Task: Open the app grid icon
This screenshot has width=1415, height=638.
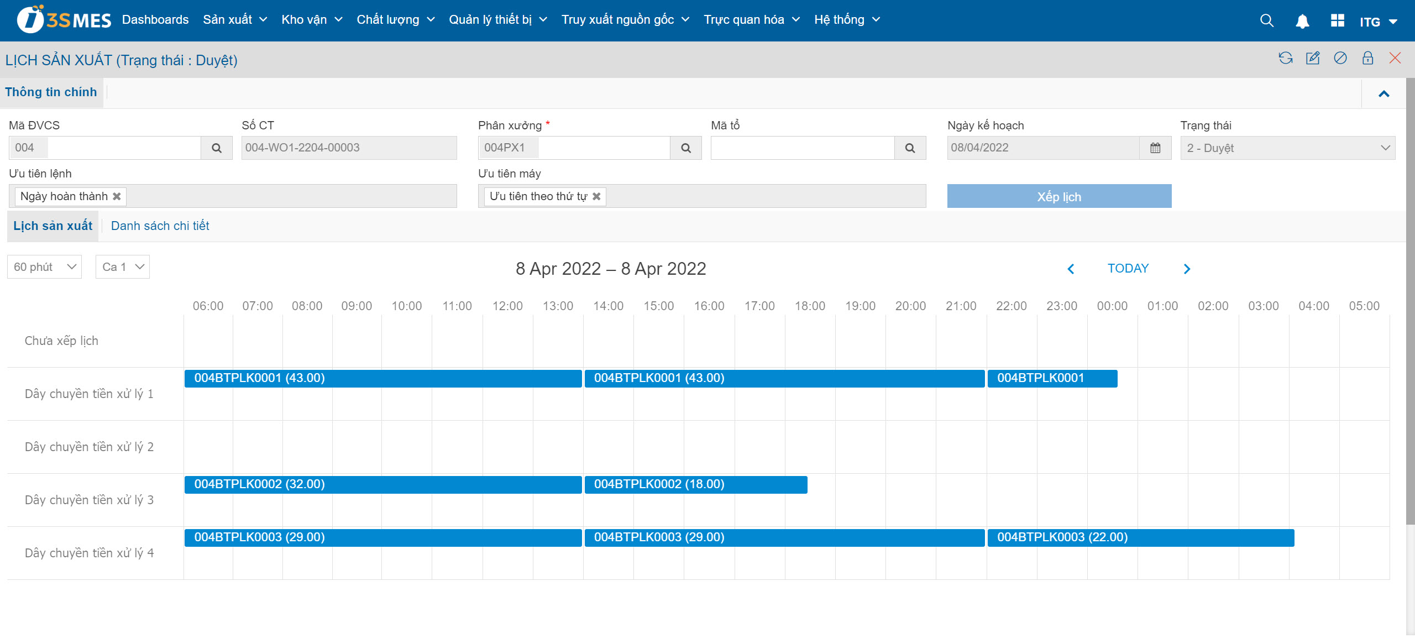Action: [1337, 21]
